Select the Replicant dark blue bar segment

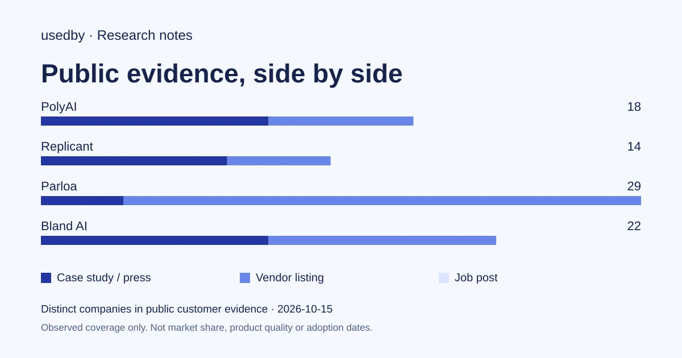pyautogui.click(x=134, y=161)
